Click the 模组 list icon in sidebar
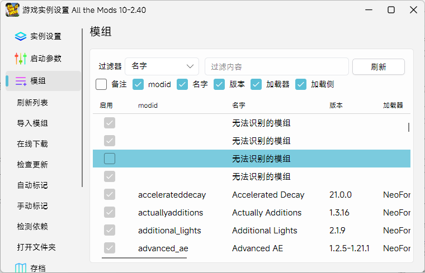The height and width of the screenshot is (273, 425). tap(21, 81)
